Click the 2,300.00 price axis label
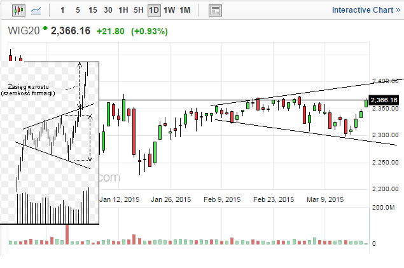Image resolution: width=404 pixels, height=268 pixels. click(385, 135)
